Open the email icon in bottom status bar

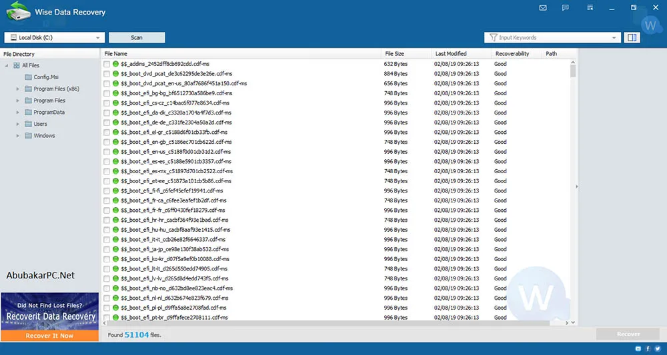638,348
